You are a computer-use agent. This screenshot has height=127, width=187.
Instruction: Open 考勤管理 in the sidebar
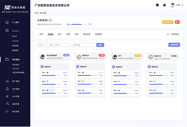tap(15, 46)
